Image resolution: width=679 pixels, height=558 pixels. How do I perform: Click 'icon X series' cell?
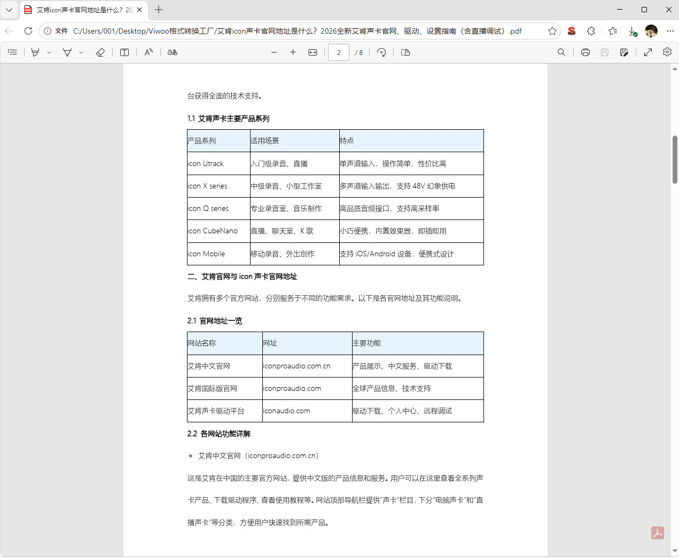point(218,186)
